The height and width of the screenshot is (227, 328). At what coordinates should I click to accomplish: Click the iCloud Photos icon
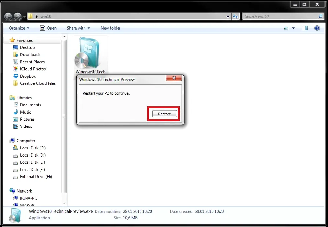click(16, 69)
